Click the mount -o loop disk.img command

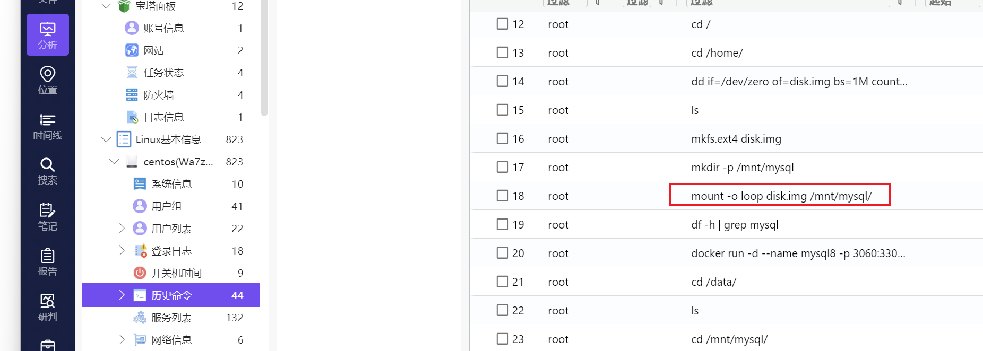(x=781, y=196)
